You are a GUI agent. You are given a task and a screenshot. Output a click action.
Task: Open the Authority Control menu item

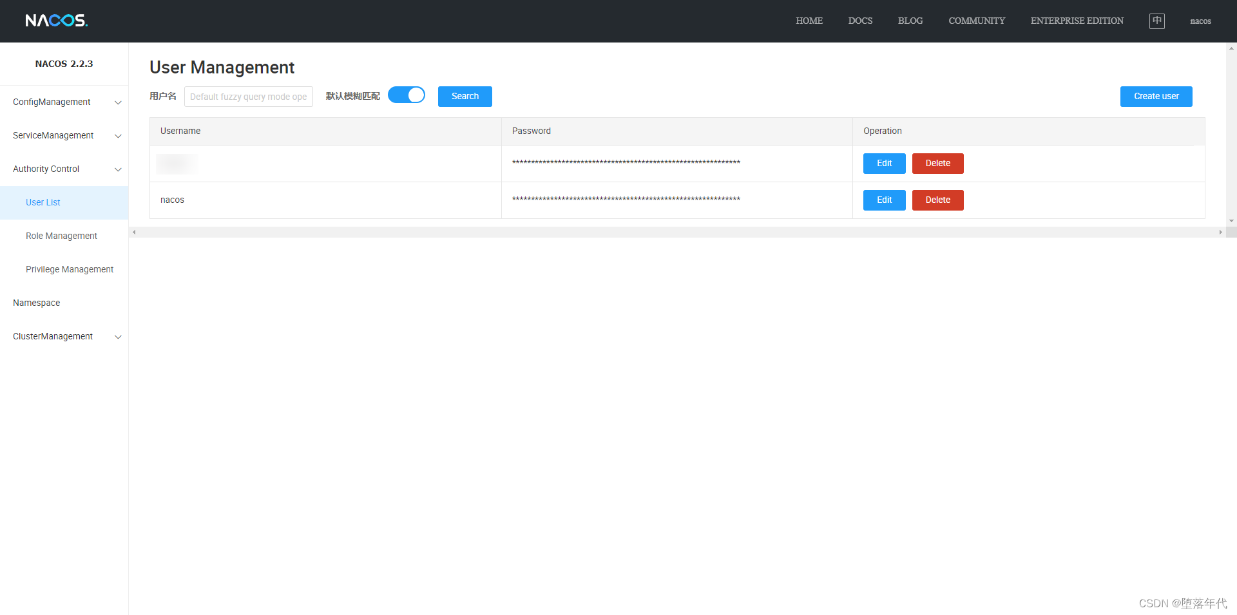64,169
